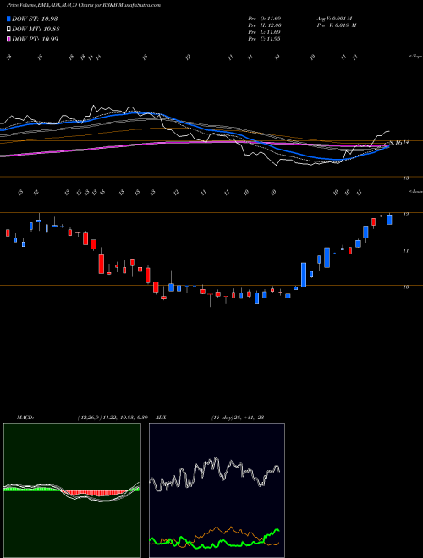Click the blue DOW ST legend swatch
The height and width of the screenshot is (558, 423).
pos(8,19)
